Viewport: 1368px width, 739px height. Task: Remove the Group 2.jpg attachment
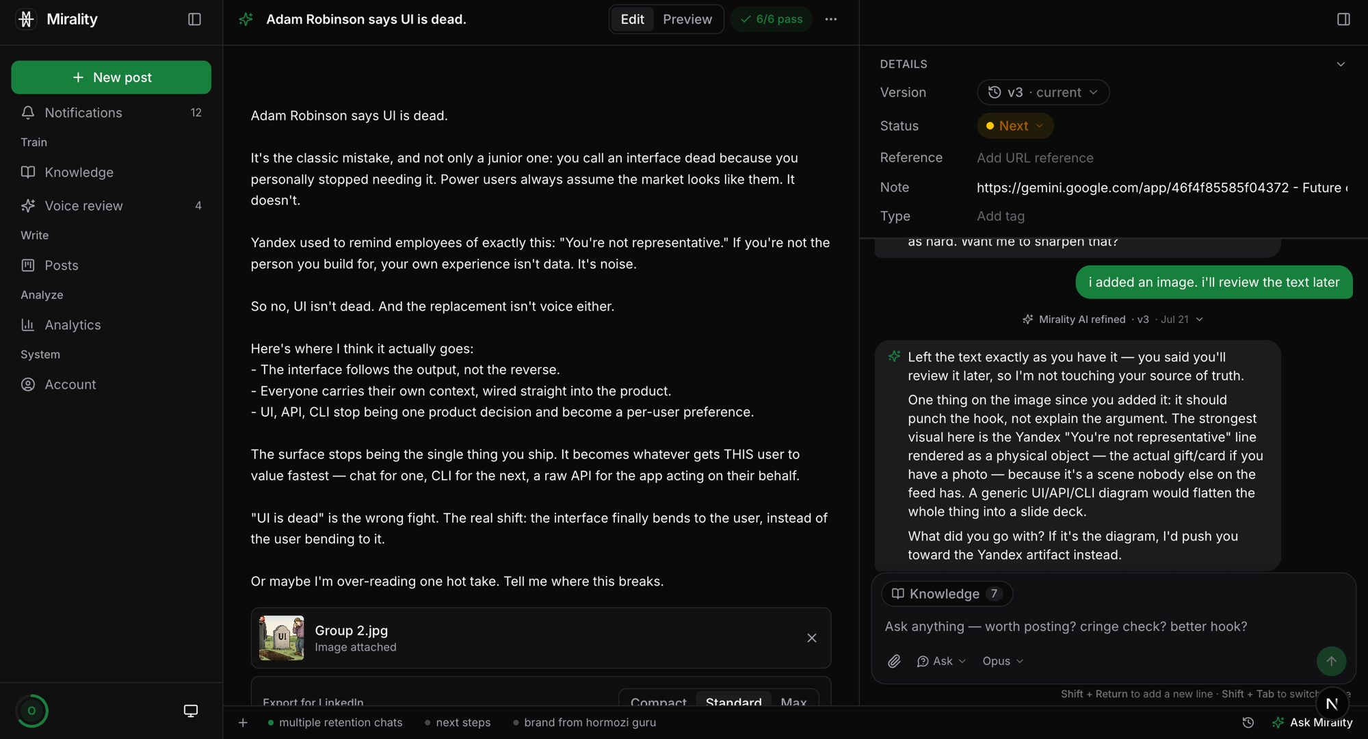click(812, 638)
